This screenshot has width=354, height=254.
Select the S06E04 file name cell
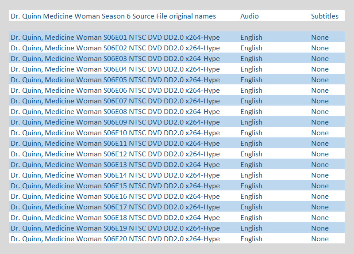click(x=115, y=69)
